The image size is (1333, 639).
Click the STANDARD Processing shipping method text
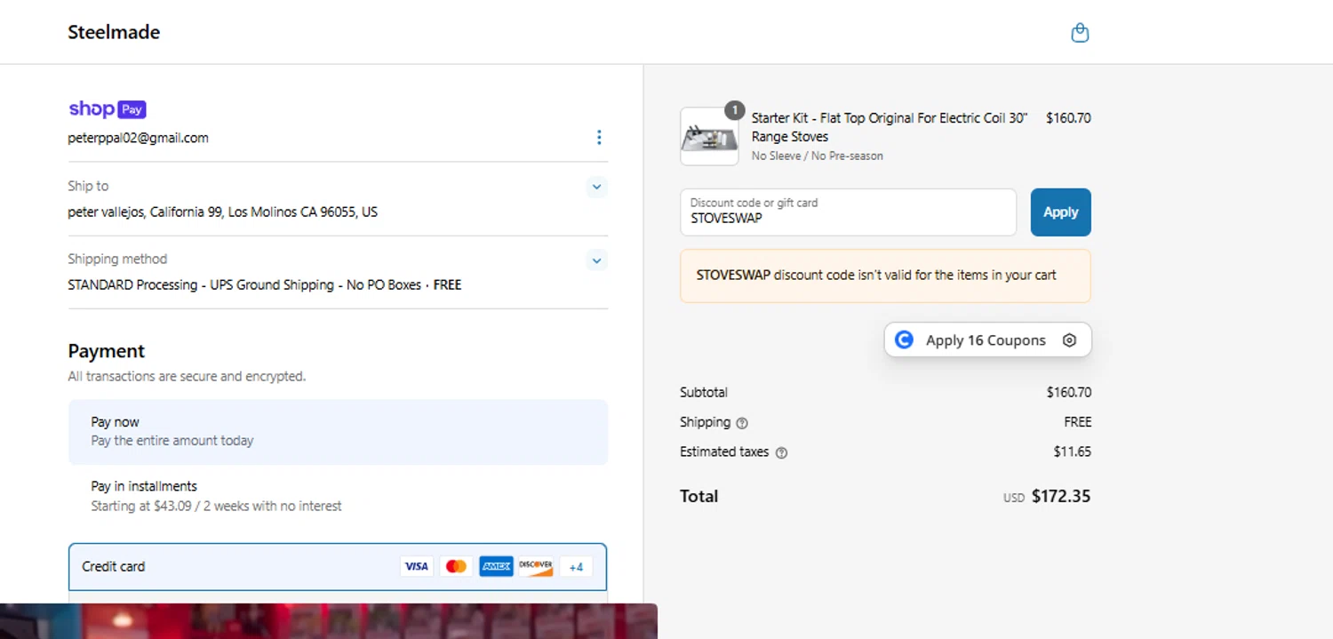tap(264, 285)
